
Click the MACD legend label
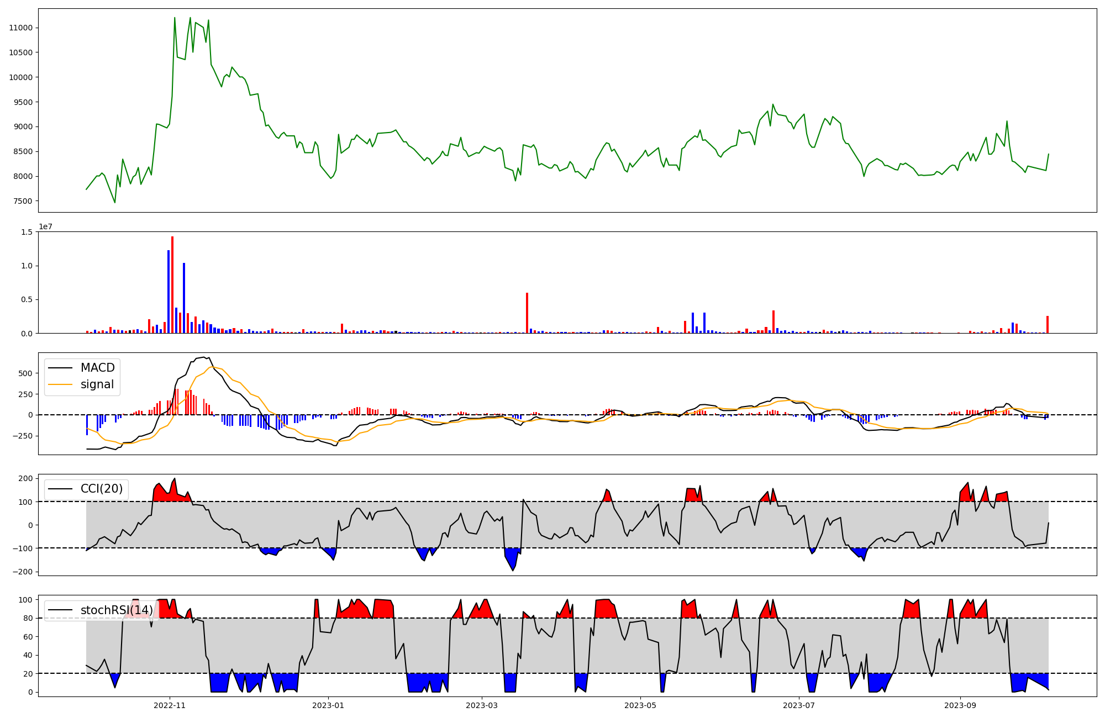click(x=97, y=368)
